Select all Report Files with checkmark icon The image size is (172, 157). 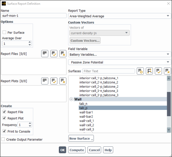54,53
